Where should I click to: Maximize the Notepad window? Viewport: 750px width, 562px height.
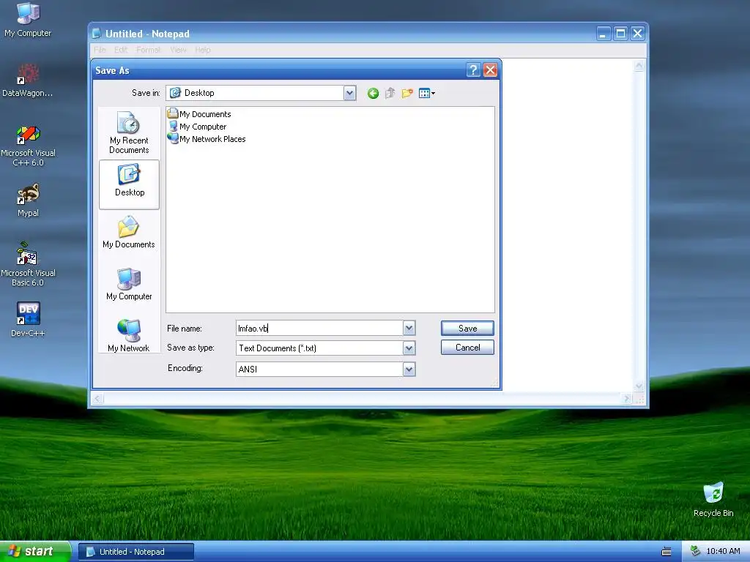pyautogui.click(x=620, y=34)
